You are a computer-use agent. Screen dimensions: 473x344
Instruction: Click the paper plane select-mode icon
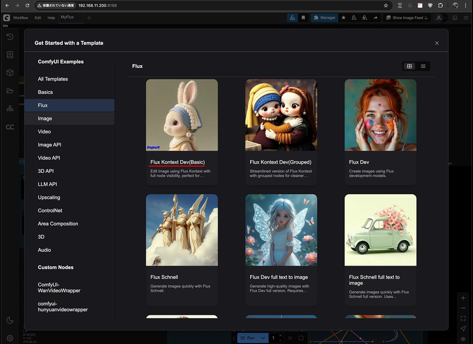tap(463, 329)
